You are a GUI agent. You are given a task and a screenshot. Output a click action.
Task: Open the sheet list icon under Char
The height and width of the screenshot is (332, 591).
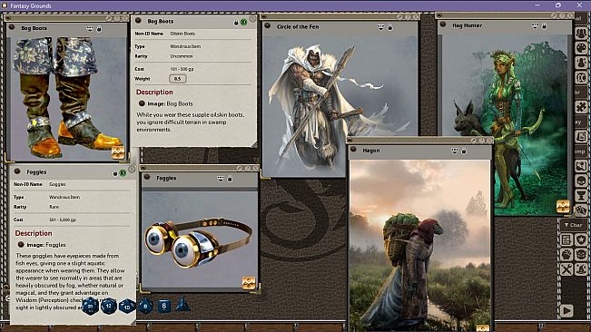(566, 239)
